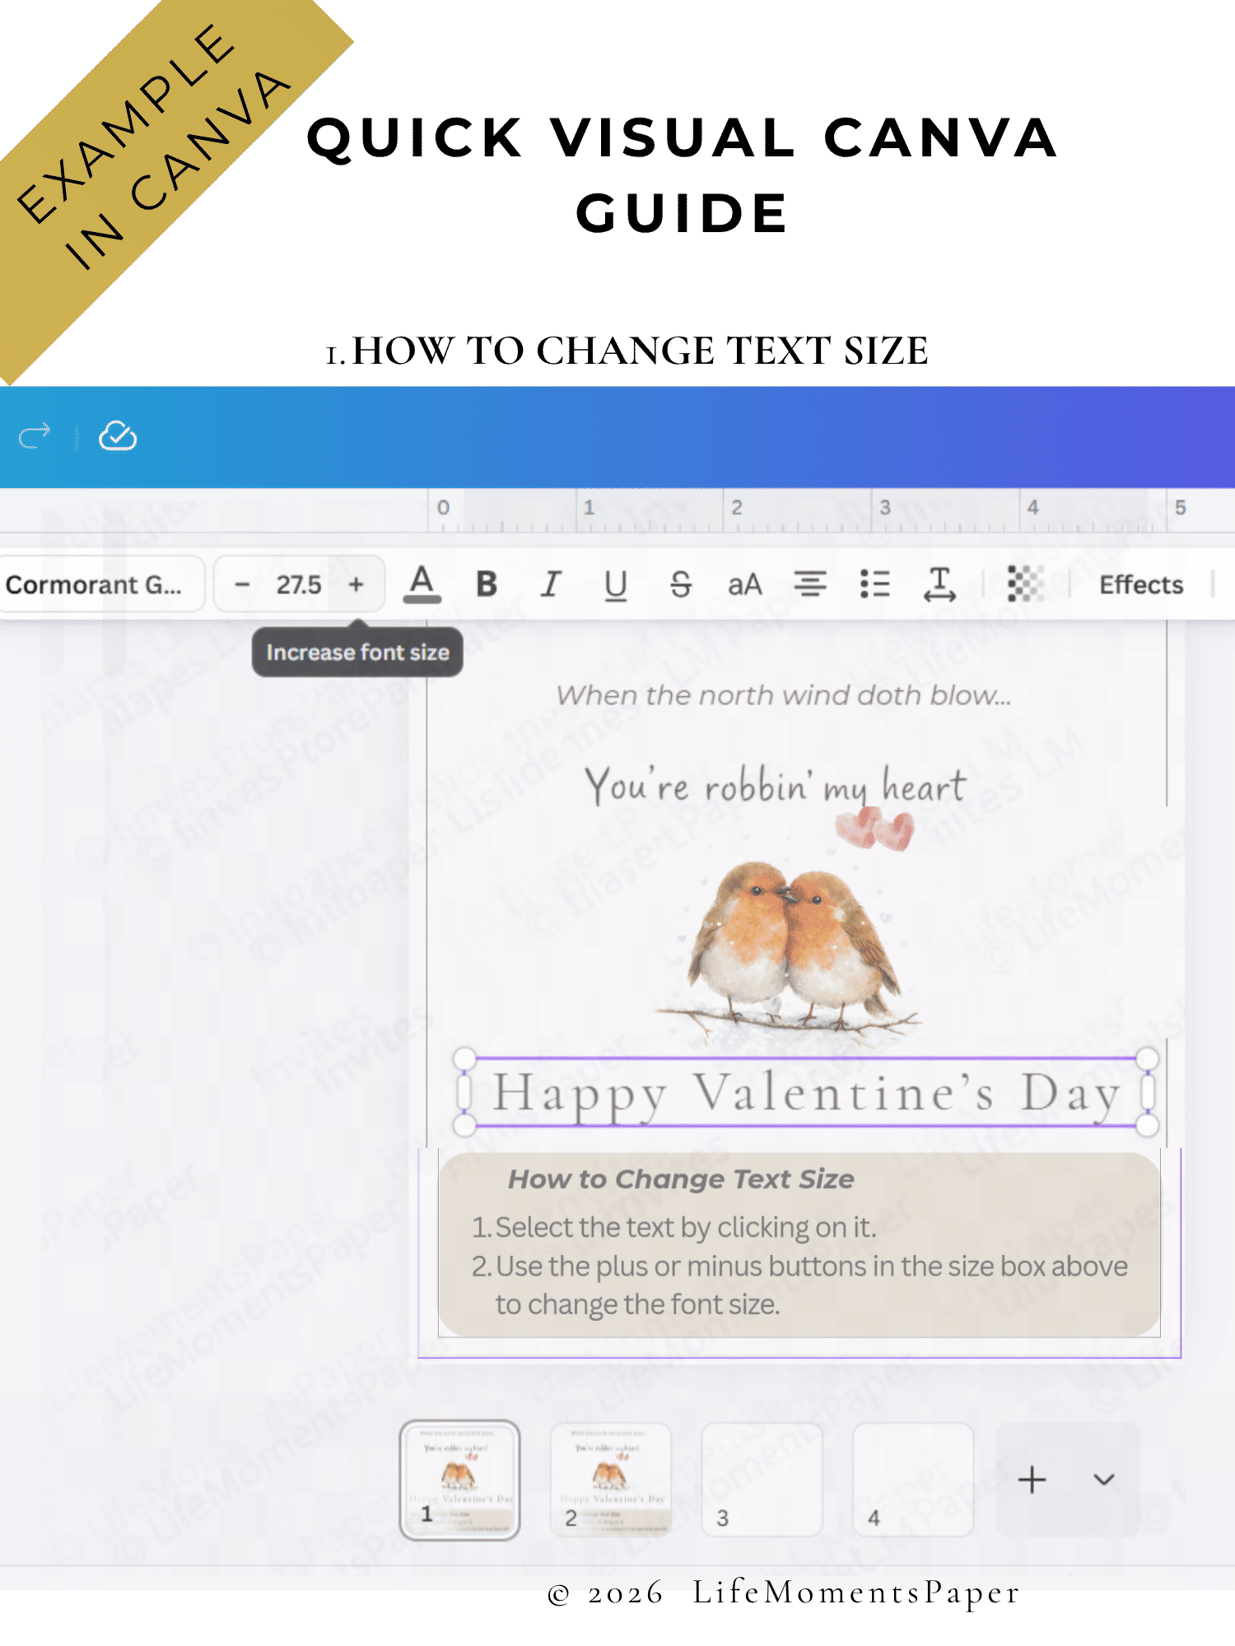Expand the add page options chevron
The image size is (1235, 1646).
(1104, 1480)
